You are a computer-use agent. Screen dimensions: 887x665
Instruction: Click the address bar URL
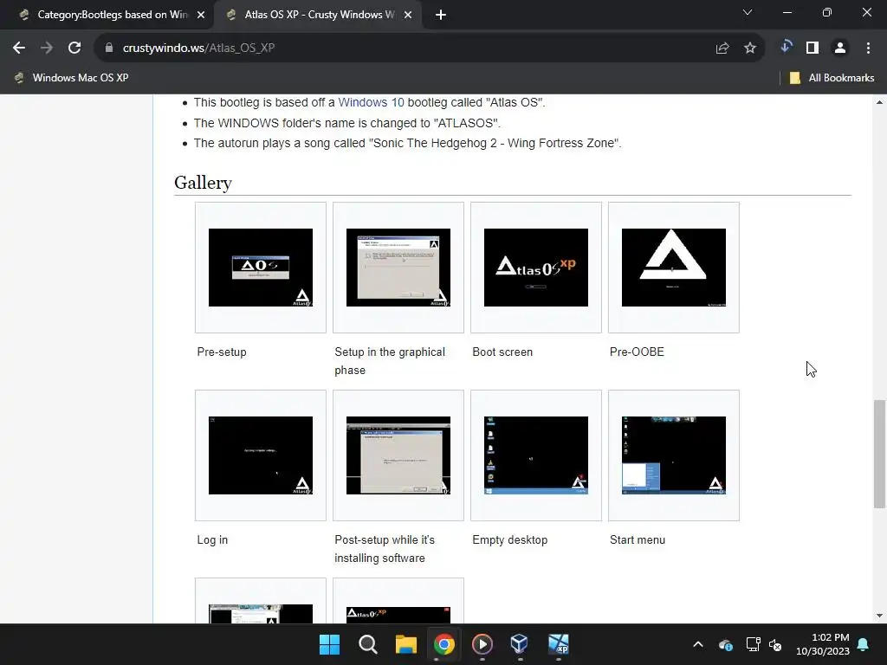click(198, 48)
